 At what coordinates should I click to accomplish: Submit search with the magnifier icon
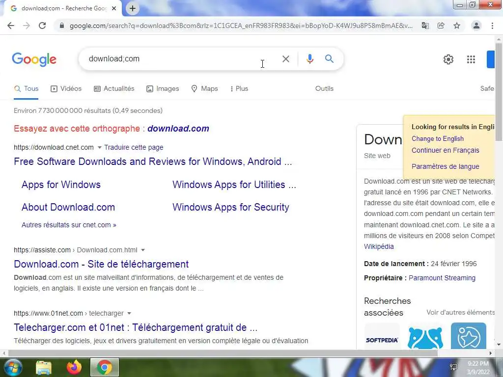click(x=329, y=59)
